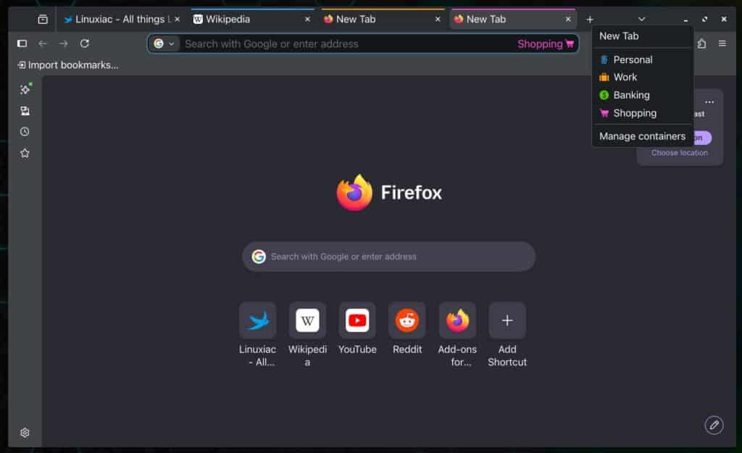Open Bookmarks star sidebar icon
Screen dimensions: 742x453
(25, 153)
